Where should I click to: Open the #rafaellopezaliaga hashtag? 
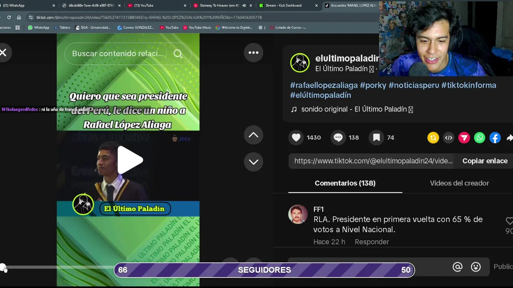[x=324, y=85]
